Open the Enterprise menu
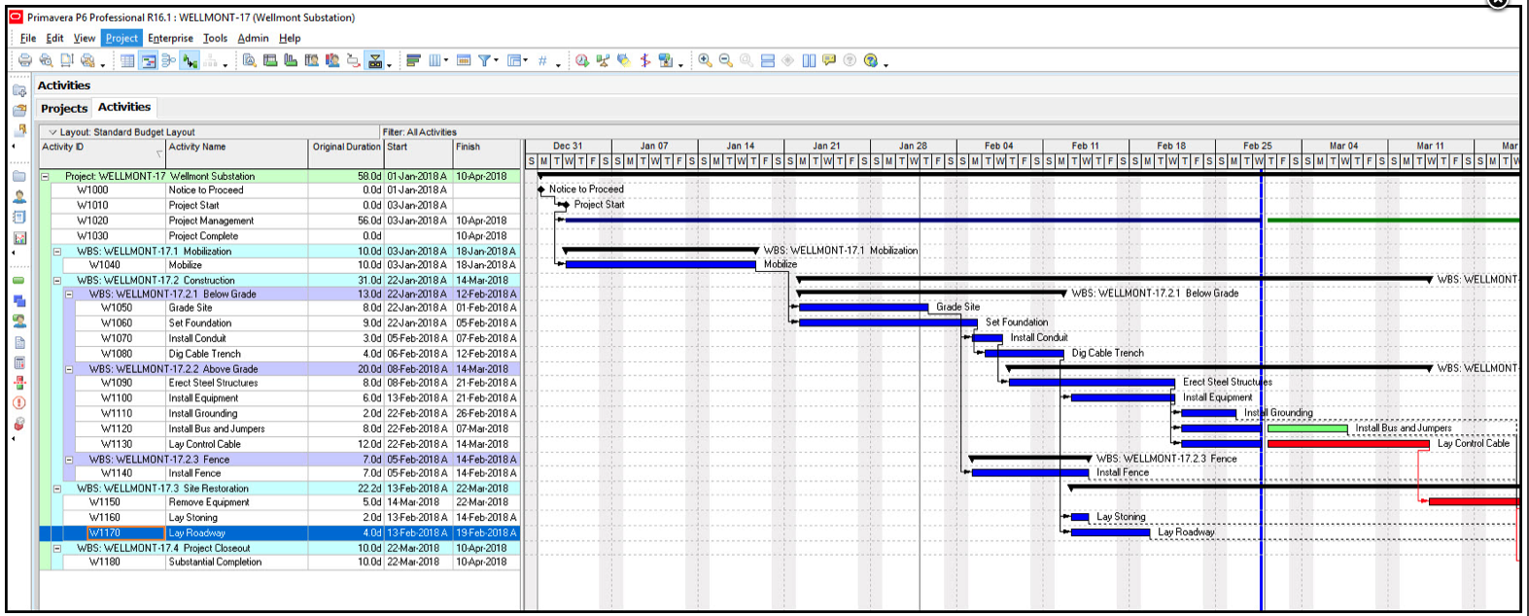 pos(170,38)
